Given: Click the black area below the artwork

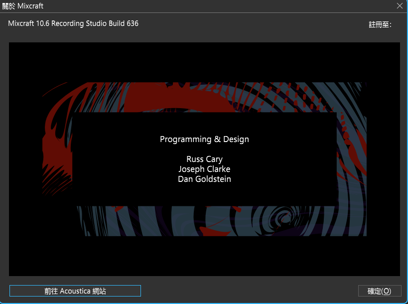Looking at the screenshot, I should click(204, 257).
